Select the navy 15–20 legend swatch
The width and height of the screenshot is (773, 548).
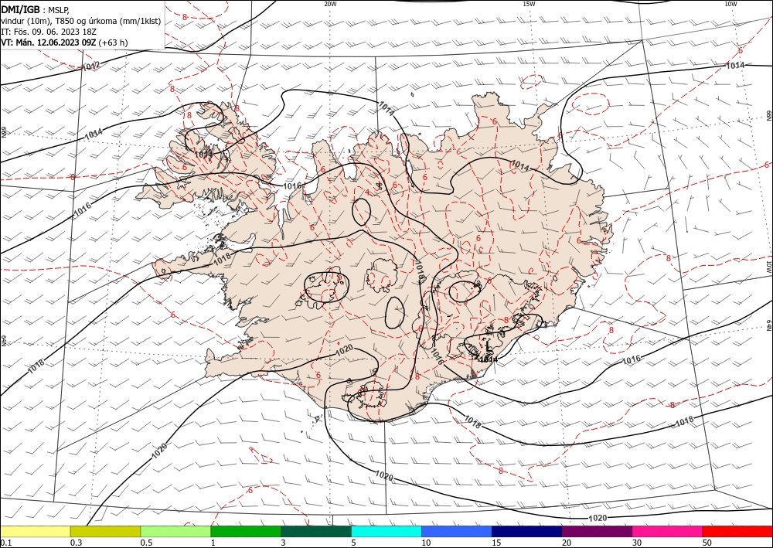pos(527,531)
